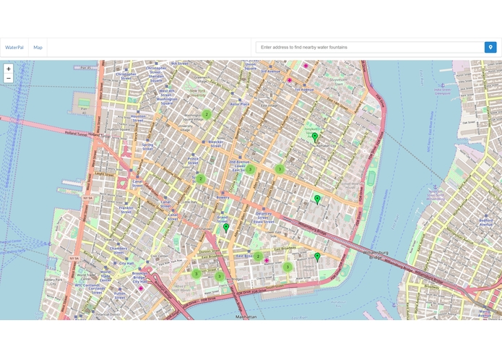Click the Fulton Street station label
Viewport: 502px width, 357px height.
[120, 296]
